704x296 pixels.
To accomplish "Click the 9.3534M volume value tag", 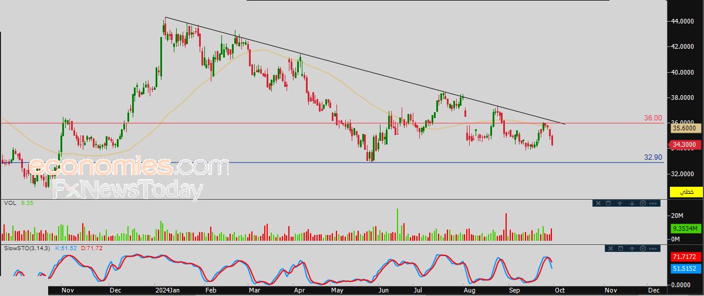I will 686,228.
